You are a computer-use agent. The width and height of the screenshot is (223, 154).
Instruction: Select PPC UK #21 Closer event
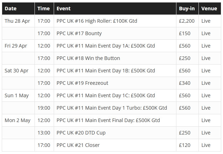pos(78,145)
